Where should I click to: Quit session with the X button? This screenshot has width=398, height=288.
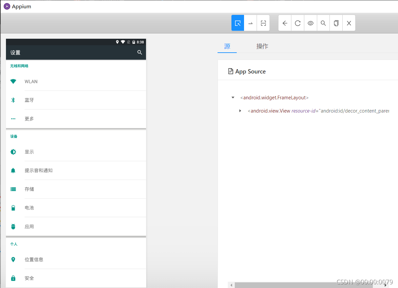349,23
